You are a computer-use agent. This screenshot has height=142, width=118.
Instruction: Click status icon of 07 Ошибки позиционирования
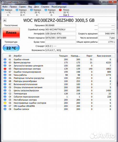5,72
